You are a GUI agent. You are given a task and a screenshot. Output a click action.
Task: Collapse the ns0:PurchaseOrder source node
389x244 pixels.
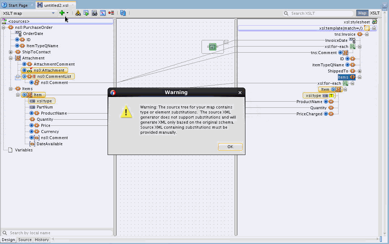[4, 27]
